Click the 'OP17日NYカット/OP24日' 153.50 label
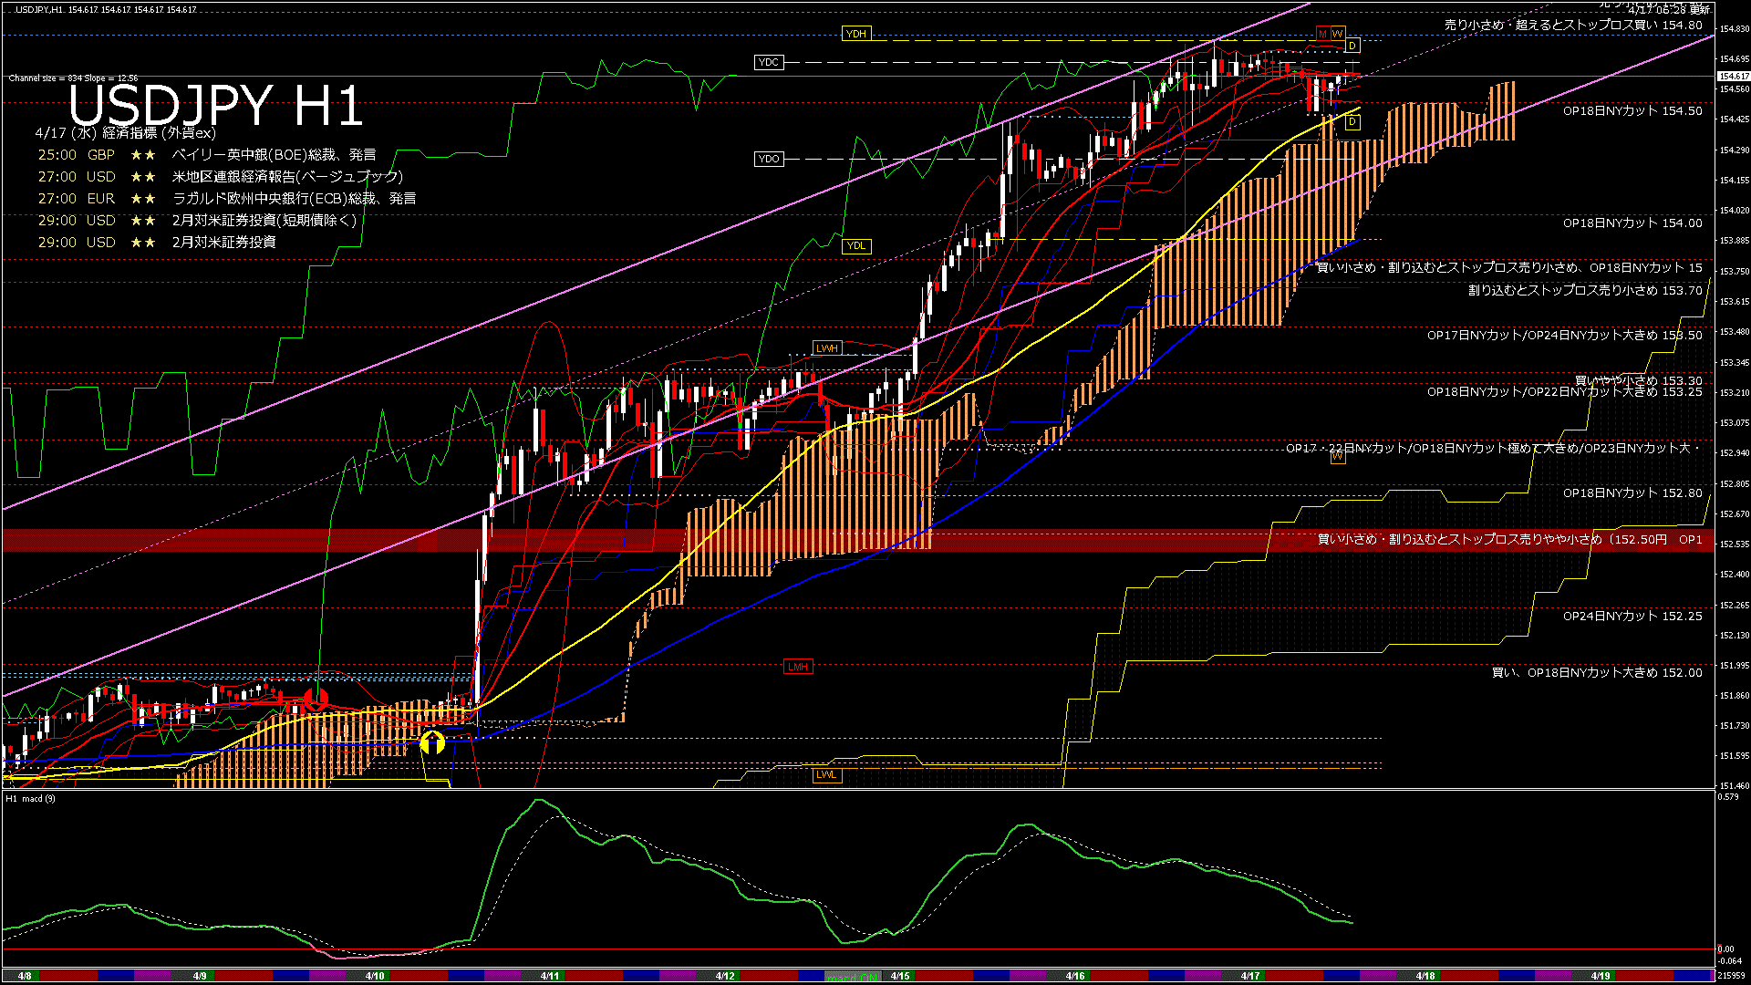This screenshot has height=985, width=1751. (1565, 336)
